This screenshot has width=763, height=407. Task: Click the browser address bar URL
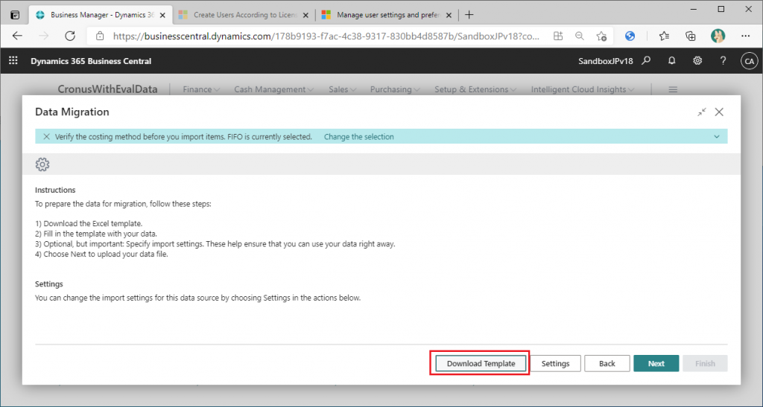click(x=326, y=36)
